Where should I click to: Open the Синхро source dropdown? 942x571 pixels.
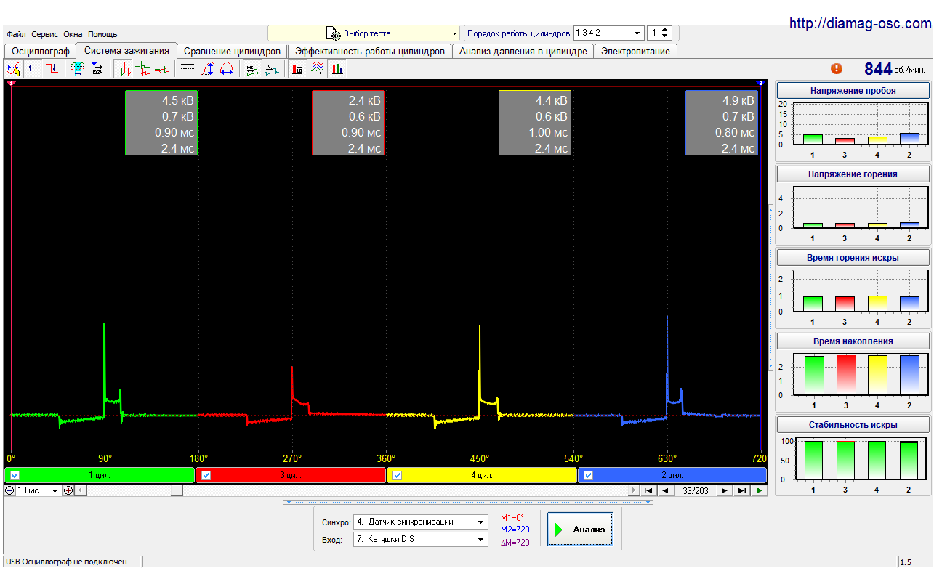click(420, 522)
